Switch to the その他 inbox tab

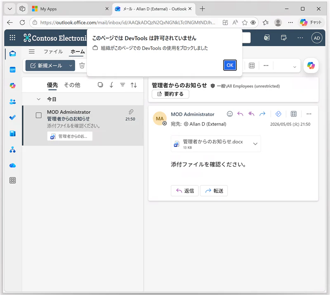(x=72, y=85)
